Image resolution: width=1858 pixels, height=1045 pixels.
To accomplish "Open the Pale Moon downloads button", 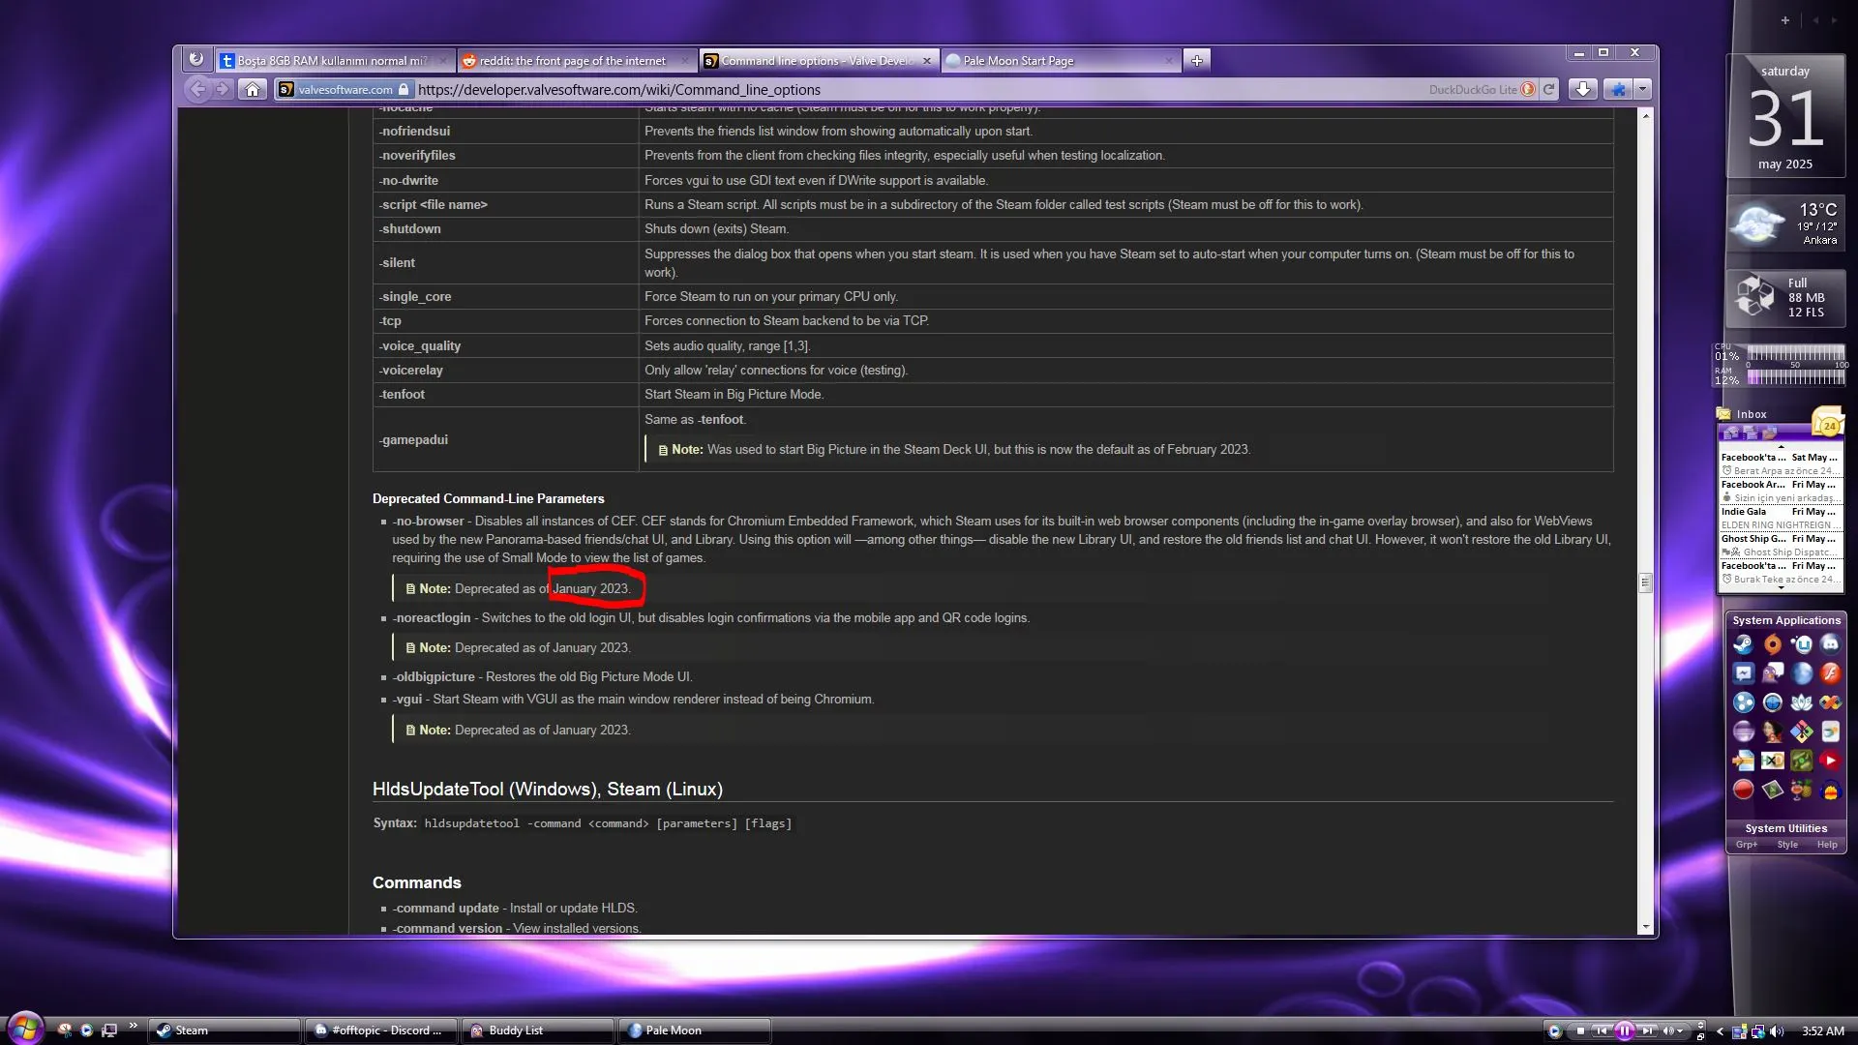I will coord(1582,89).
